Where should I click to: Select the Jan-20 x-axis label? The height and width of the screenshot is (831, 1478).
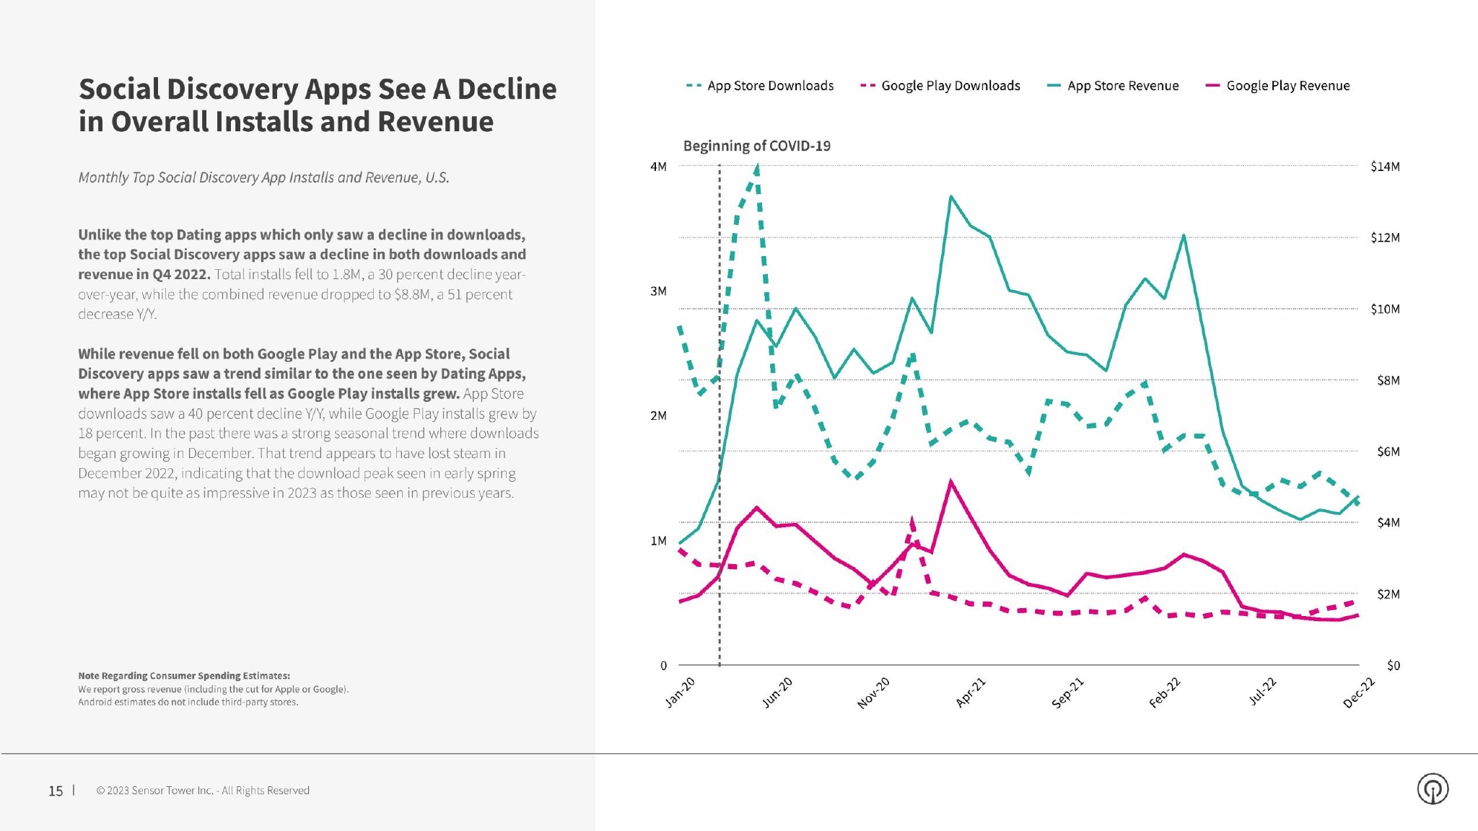(680, 692)
